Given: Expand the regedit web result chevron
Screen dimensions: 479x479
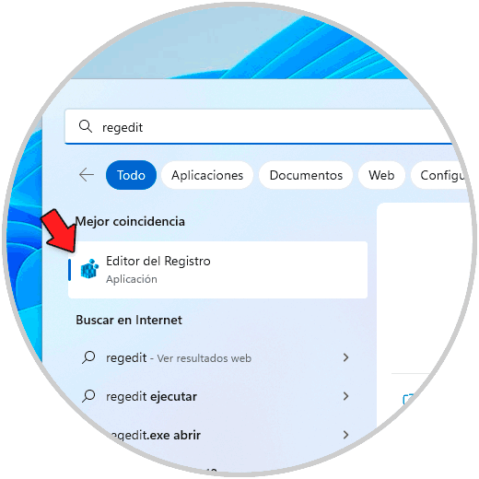Looking at the screenshot, I should [x=345, y=357].
